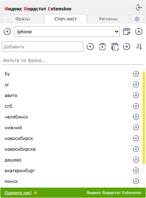
Task: Remove the word авито from the list
Action: (136, 95)
